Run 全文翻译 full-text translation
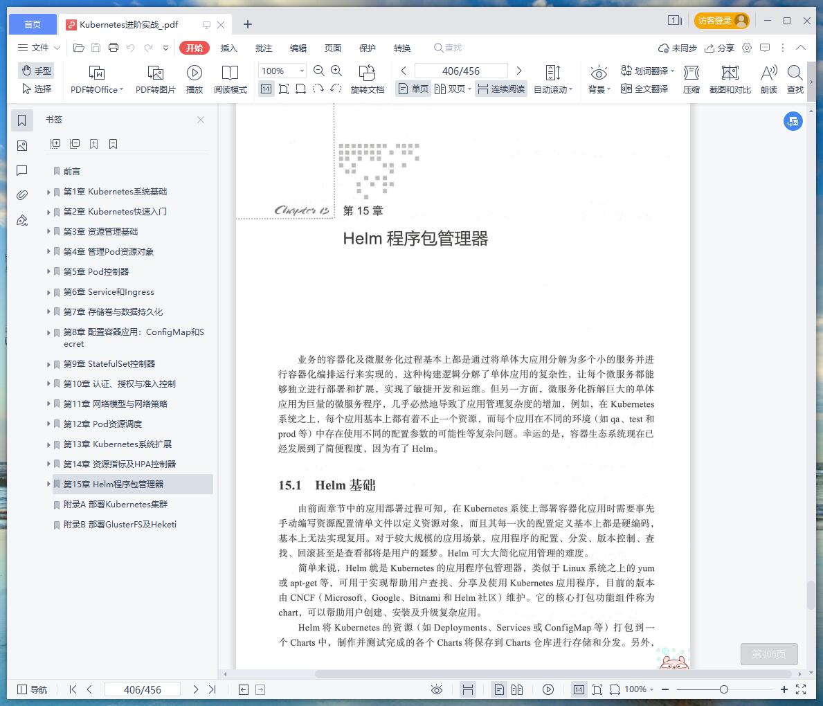823x706 pixels. [x=644, y=89]
